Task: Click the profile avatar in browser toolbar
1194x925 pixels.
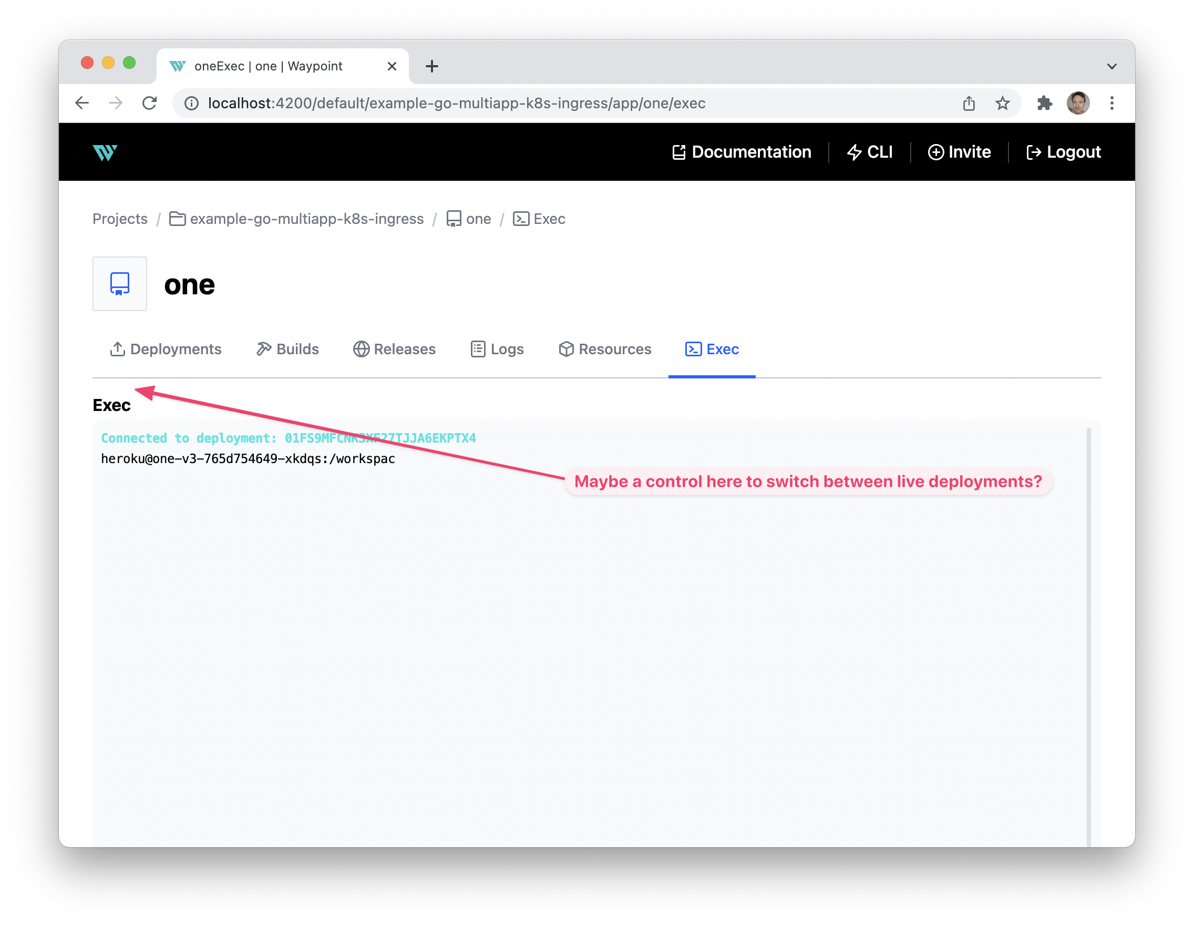Action: [x=1077, y=103]
